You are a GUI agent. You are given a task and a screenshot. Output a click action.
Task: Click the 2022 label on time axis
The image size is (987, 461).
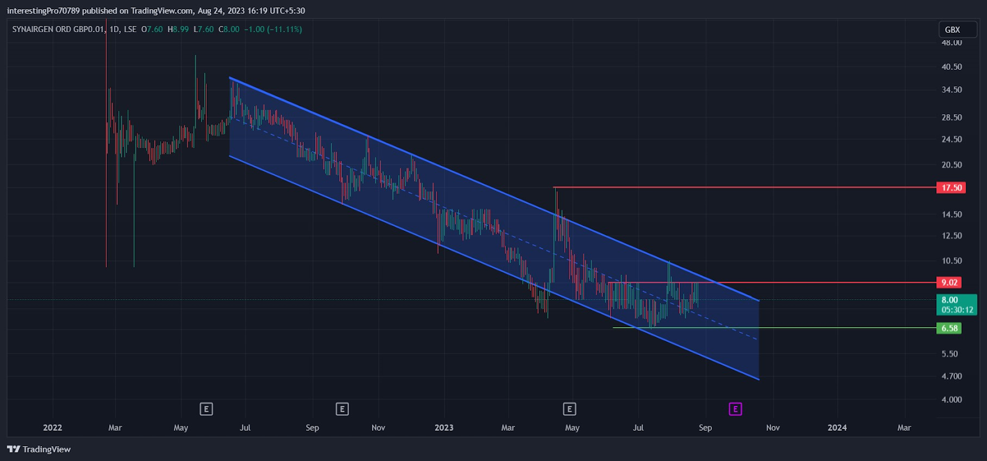[x=52, y=428]
